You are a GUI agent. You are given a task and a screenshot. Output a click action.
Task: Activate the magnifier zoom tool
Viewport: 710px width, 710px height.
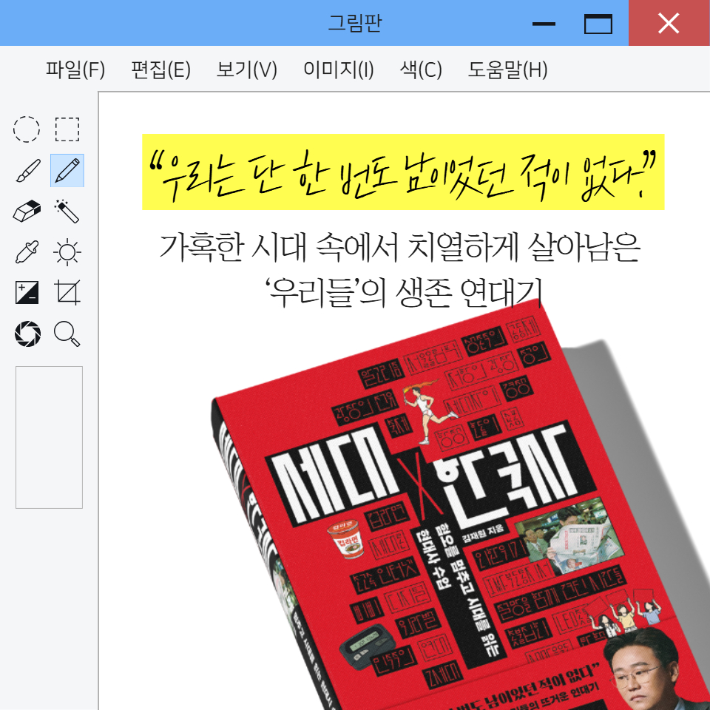click(67, 334)
